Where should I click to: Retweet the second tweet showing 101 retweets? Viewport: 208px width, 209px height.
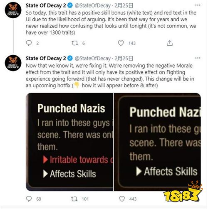tap(74, 199)
